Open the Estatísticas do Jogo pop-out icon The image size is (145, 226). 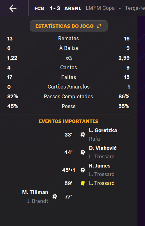pyautogui.click(x=99, y=26)
